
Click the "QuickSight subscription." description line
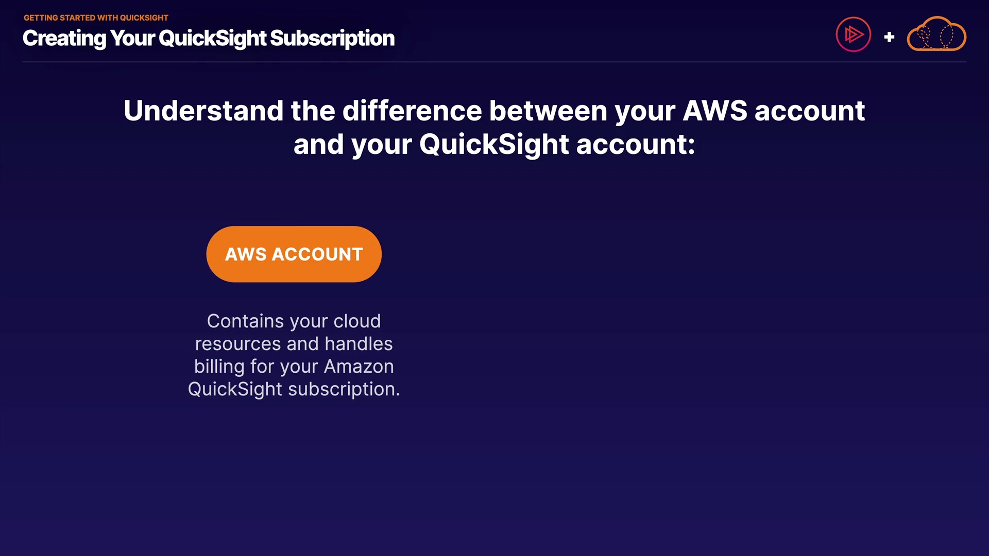pos(294,389)
